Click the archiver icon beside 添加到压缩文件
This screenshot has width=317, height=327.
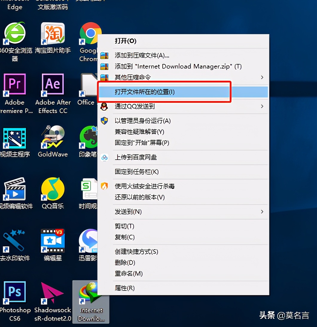tap(104, 56)
